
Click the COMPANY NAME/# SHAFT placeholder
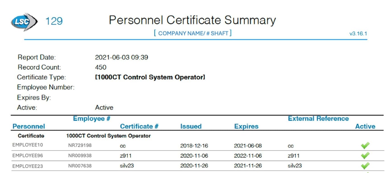[193, 33]
